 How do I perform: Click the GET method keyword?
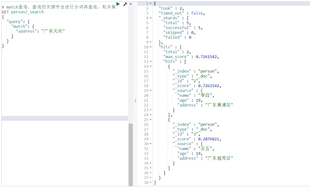click(5, 12)
